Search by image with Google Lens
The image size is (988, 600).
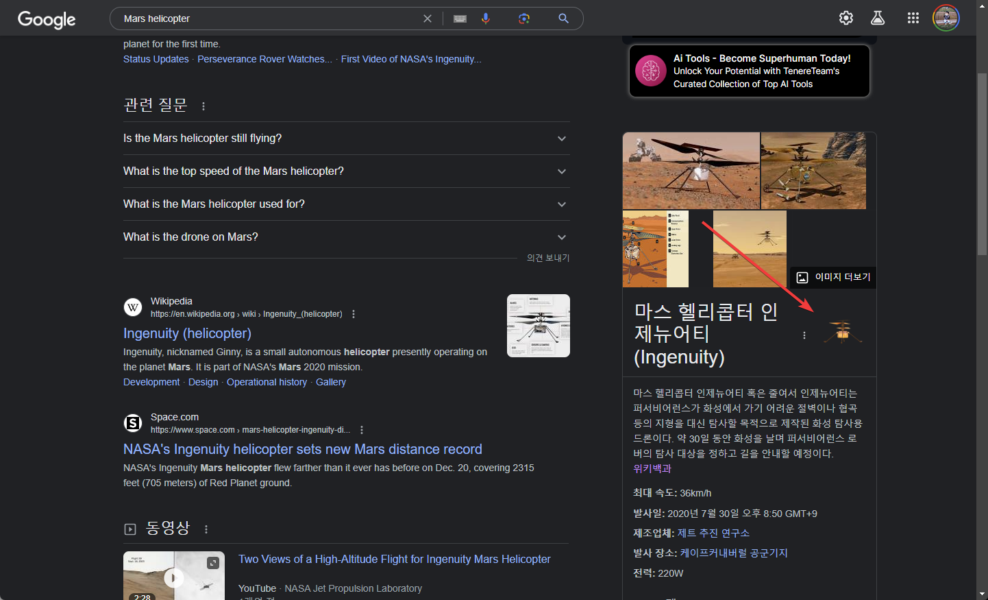[x=524, y=19]
